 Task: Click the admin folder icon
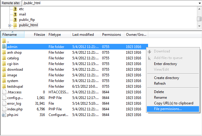point(4,47)
